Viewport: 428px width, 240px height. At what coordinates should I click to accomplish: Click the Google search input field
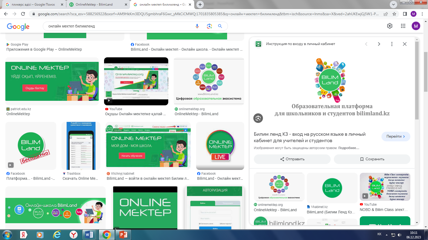pos(120,26)
